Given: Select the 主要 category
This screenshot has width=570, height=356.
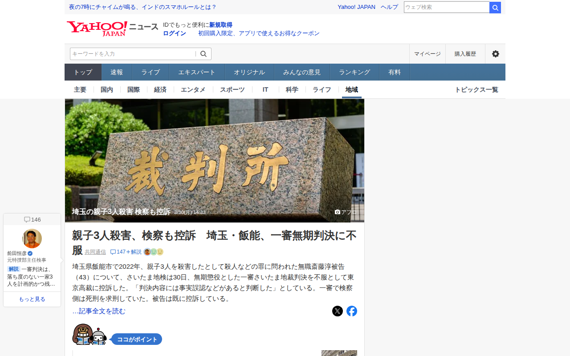Looking at the screenshot, I should click(80, 89).
